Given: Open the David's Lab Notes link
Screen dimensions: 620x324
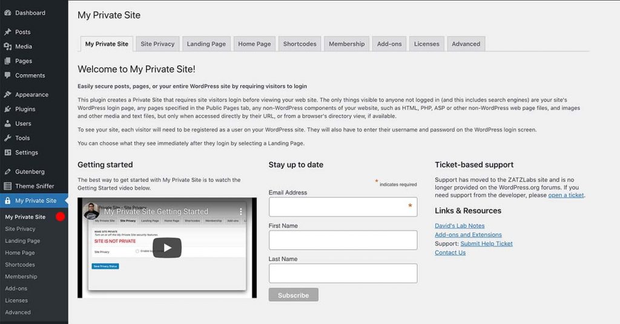Looking at the screenshot, I should [460, 225].
